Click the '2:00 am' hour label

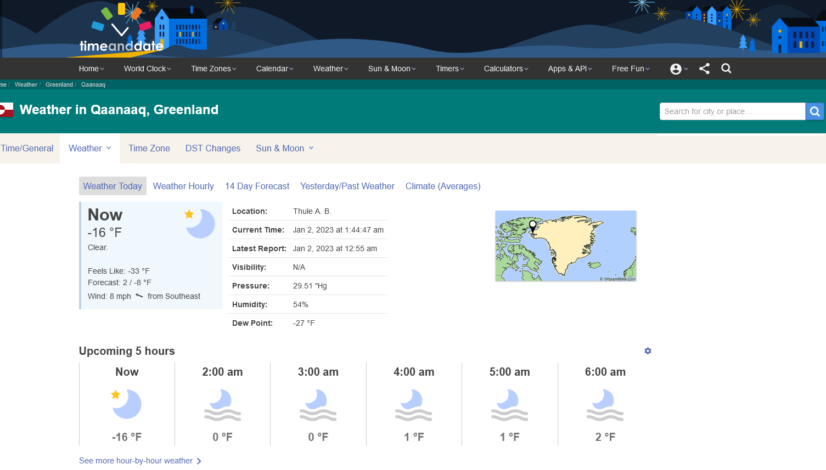[222, 372]
